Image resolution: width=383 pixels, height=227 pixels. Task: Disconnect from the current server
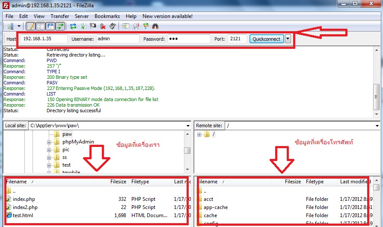point(103,26)
